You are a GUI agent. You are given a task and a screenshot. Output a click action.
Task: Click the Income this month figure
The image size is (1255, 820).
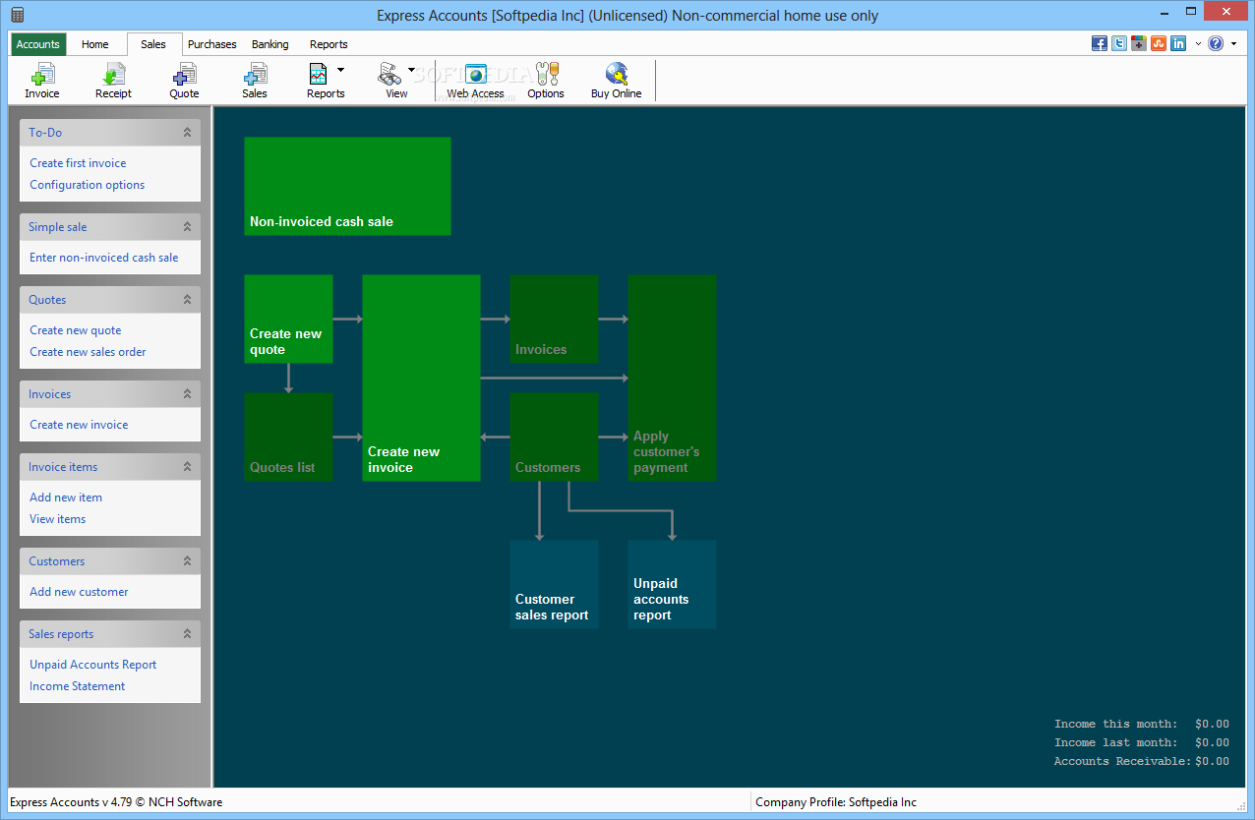pyautogui.click(x=1213, y=724)
